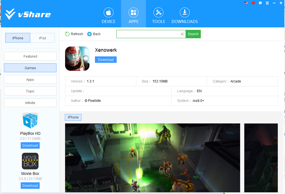Click the Xenowerk app icon
The height and width of the screenshot is (194, 285).
[77, 59]
